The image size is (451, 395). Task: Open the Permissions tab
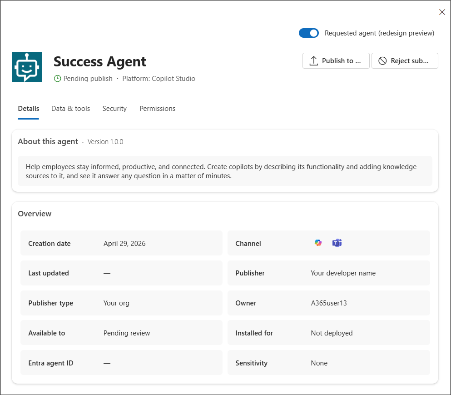coord(157,109)
